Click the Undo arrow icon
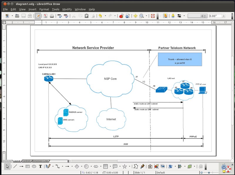Screen dimensions: 235x175 click(100, 16)
